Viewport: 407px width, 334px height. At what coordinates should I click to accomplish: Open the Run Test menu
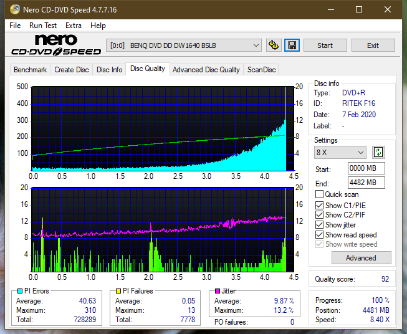coord(43,26)
